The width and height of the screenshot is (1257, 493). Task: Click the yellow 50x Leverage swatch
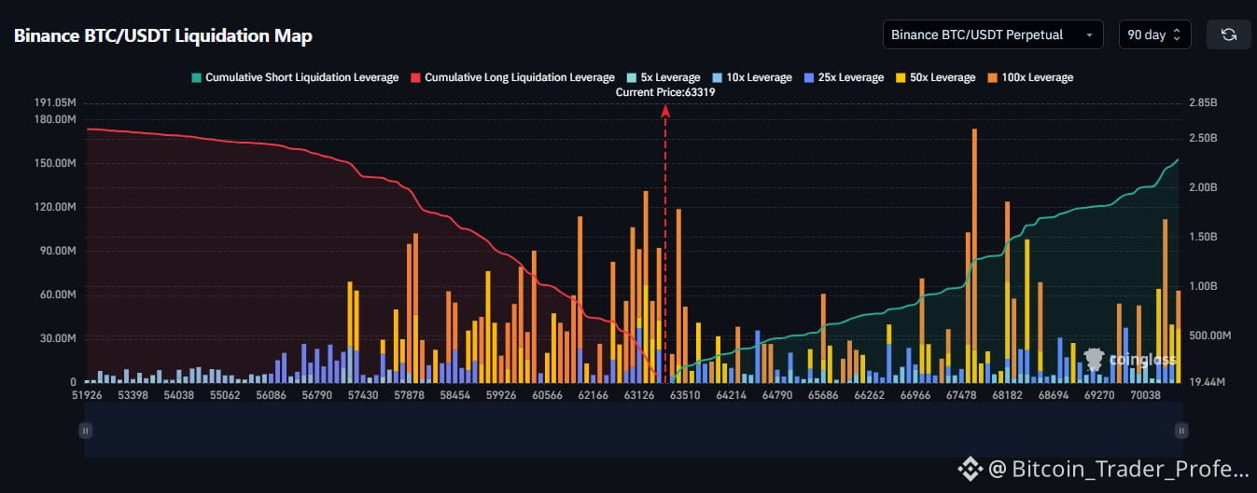900,77
